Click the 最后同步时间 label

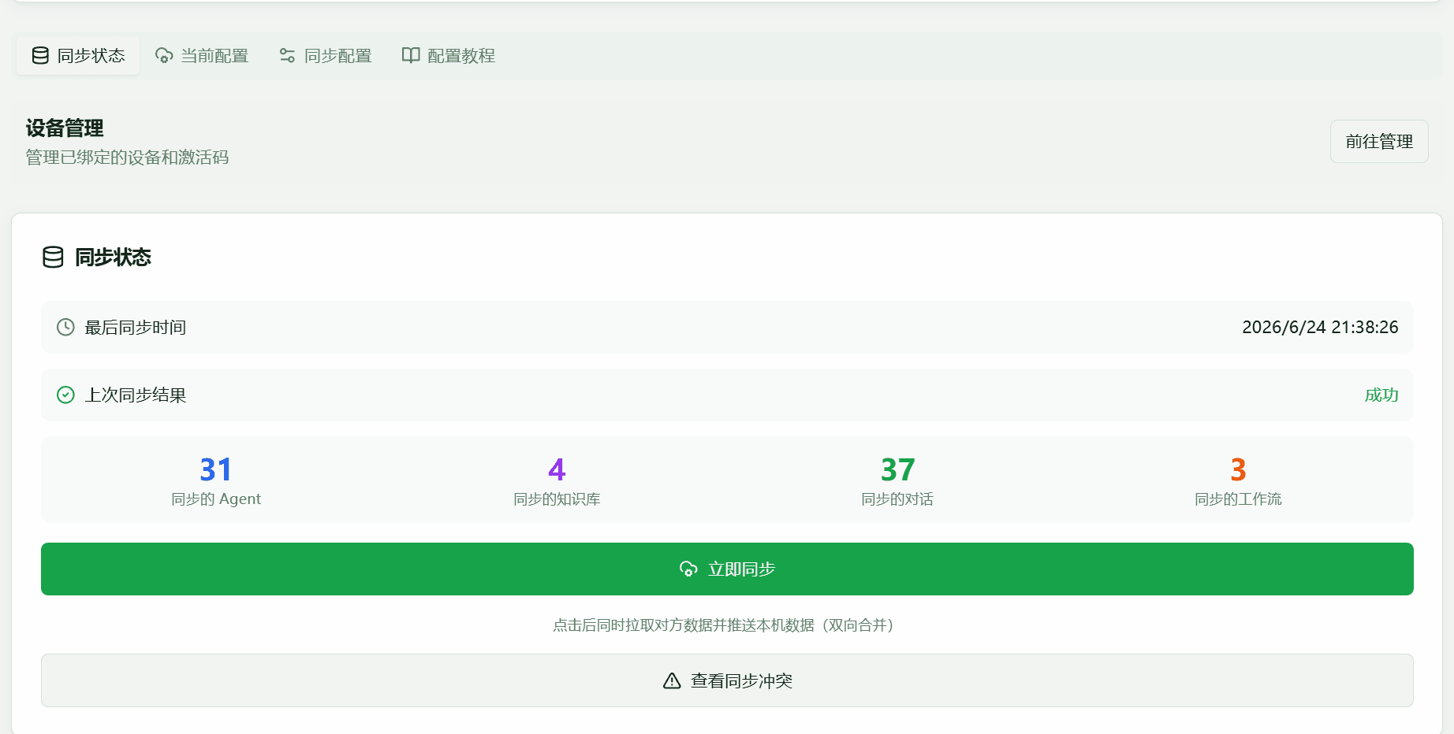click(x=135, y=328)
